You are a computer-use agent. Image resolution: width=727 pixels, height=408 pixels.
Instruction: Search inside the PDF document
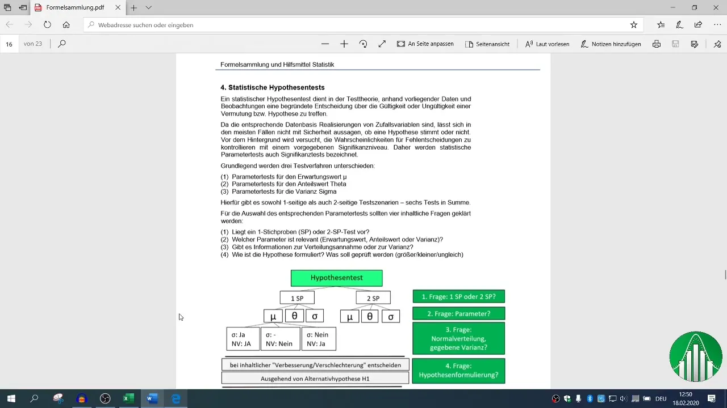point(62,44)
